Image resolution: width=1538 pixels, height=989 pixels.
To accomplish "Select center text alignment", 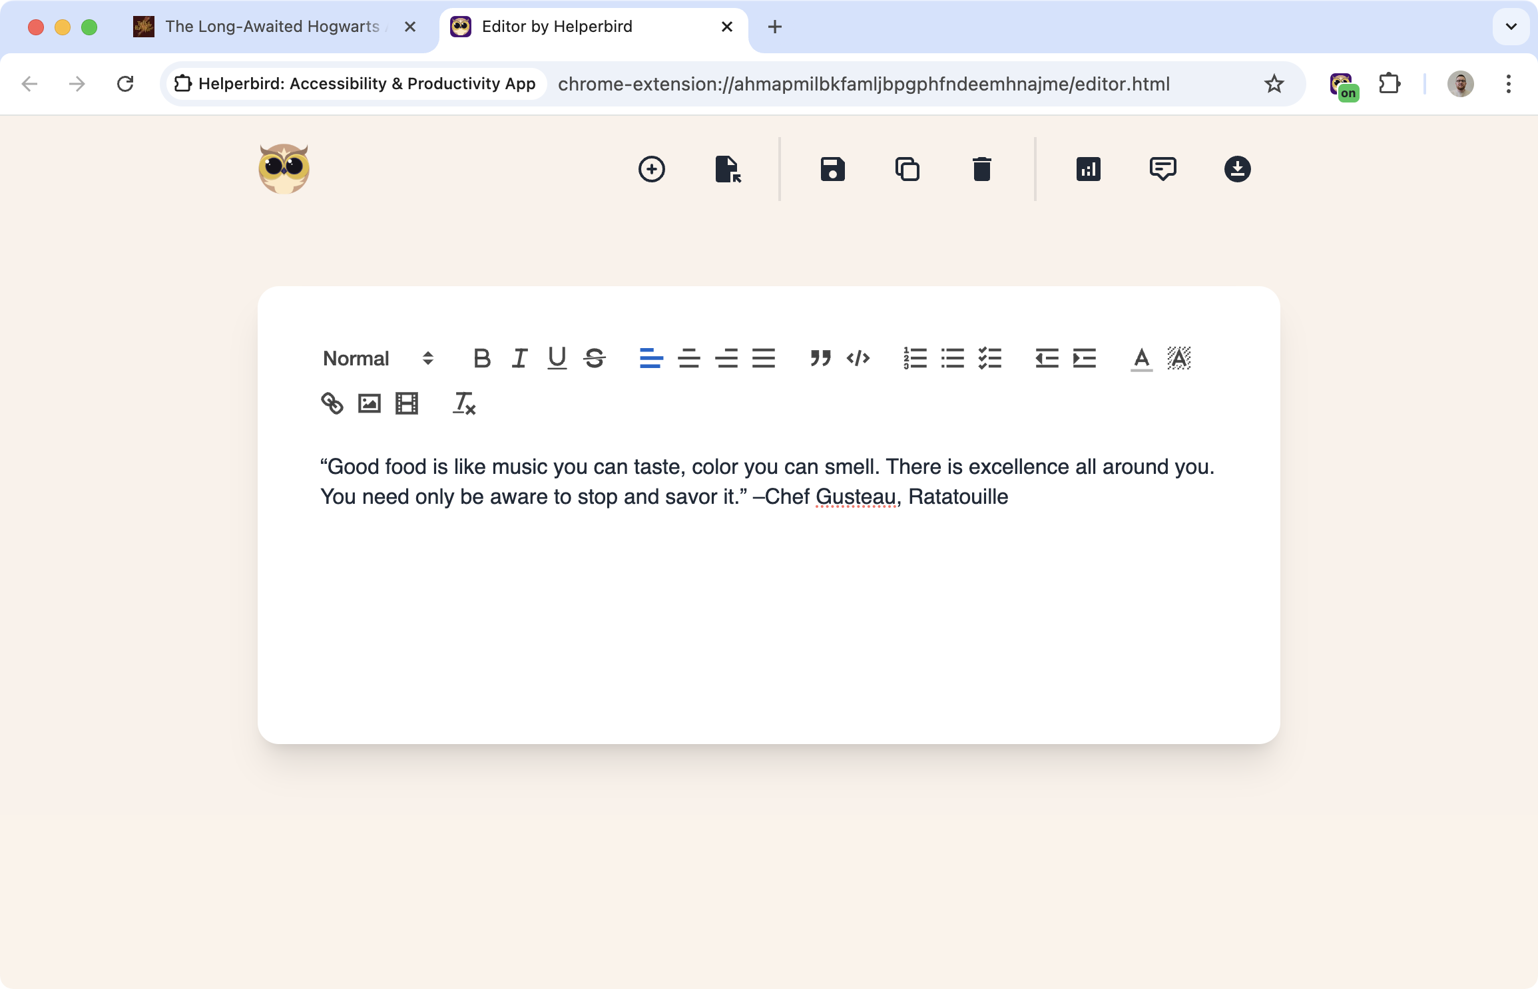I will 690,359.
